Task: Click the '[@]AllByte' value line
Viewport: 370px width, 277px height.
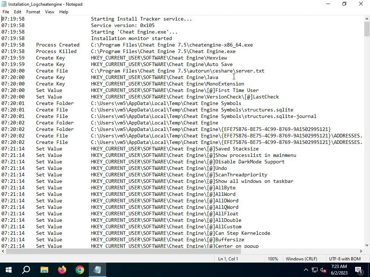Action: pyautogui.click(x=163, y=188)
